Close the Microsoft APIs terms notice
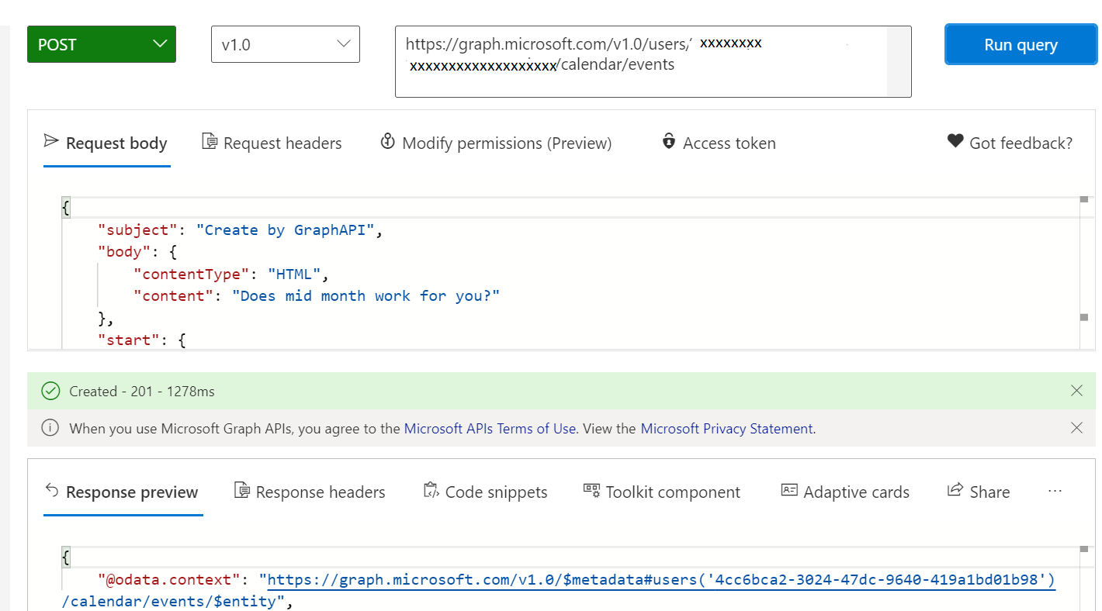 [1076, 428]
